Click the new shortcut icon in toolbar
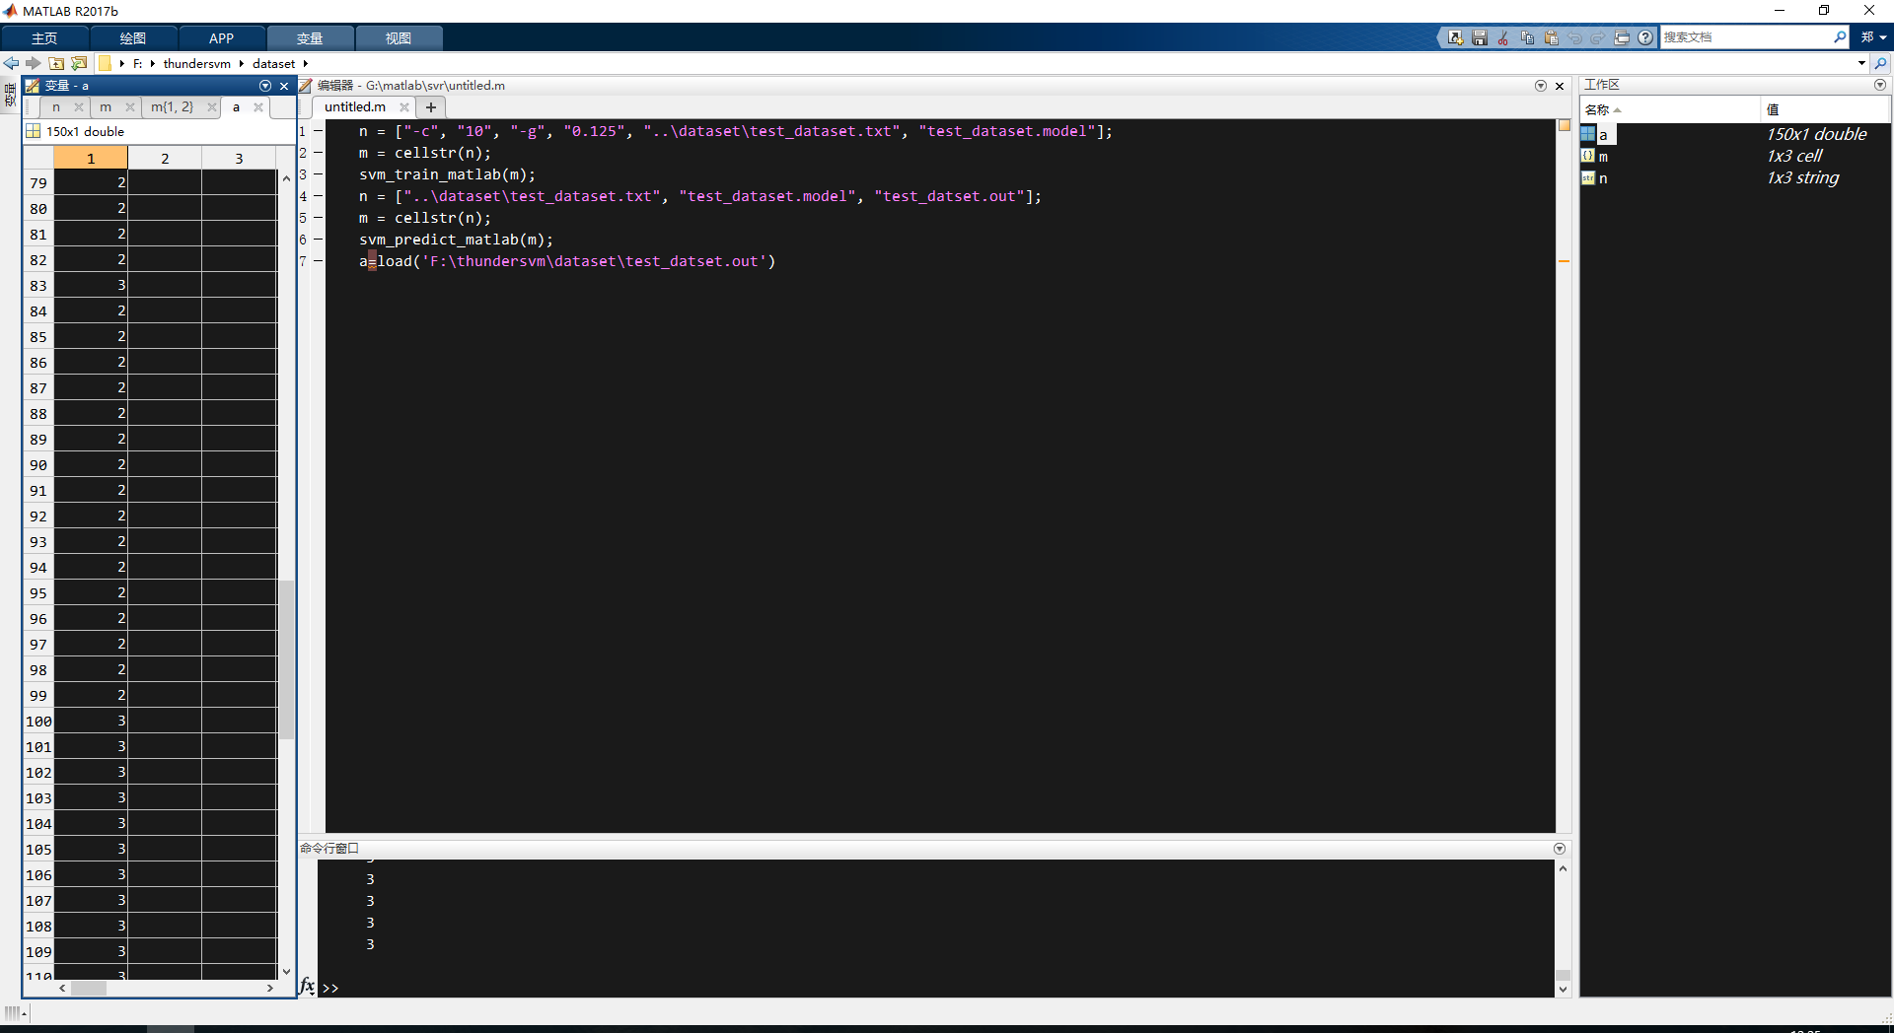1894x1033 pixels. click(x=1455, y=37)
